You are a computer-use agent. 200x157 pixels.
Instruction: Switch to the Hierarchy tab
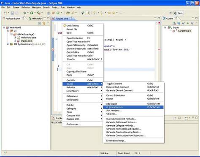click(x=35, y=19)
